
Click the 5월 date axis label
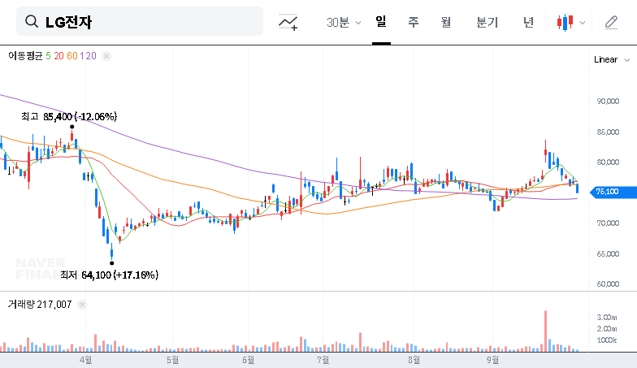tap(172, 360)
